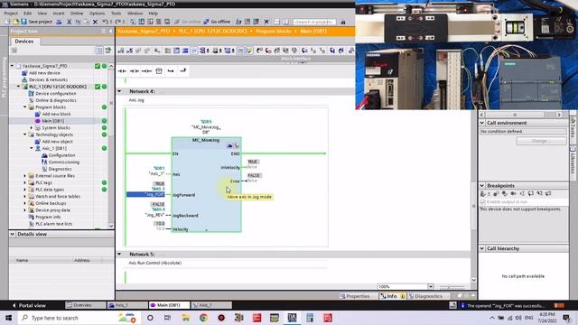The image size is (578, 325).
Task: Open Axis_1 Commissioning
Action: pyautogui.click(x=63, y=162)
